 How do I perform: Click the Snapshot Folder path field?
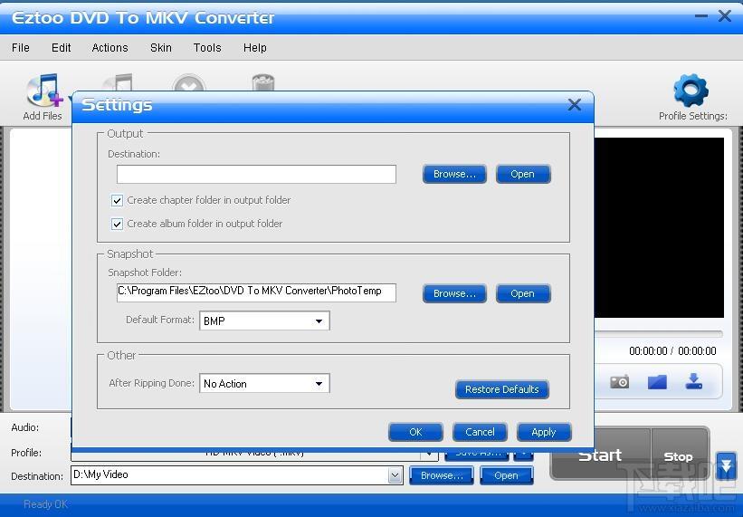click(256, 292)
